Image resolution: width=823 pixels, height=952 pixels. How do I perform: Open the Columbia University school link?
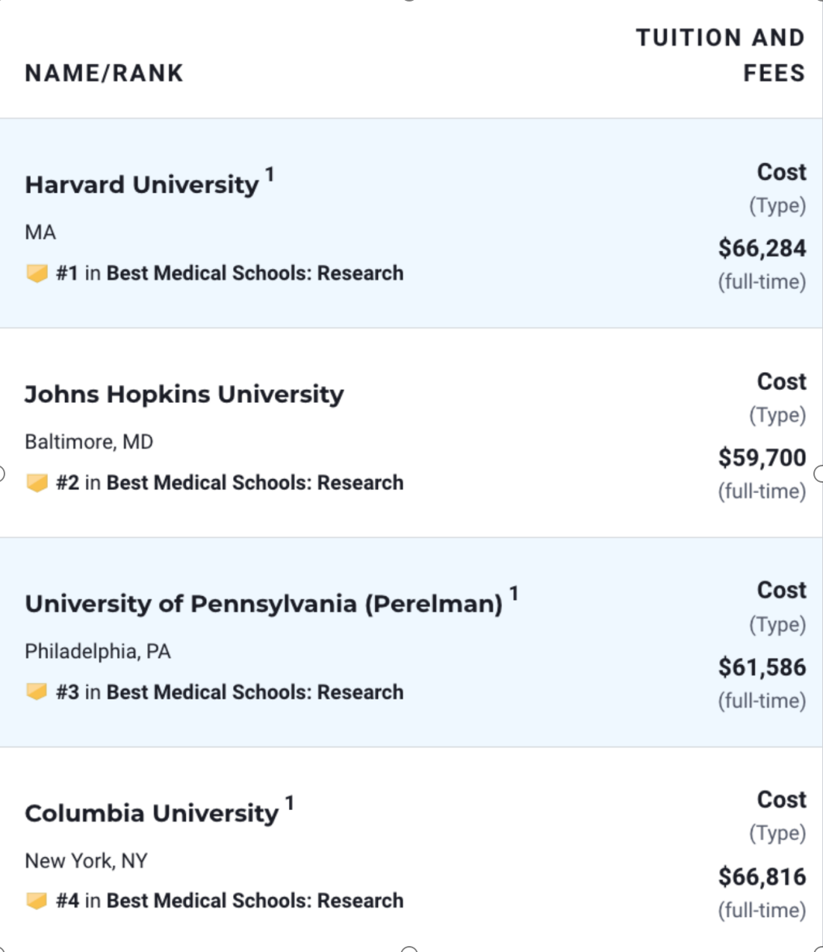pyautogui.click(x=152, y=813)
